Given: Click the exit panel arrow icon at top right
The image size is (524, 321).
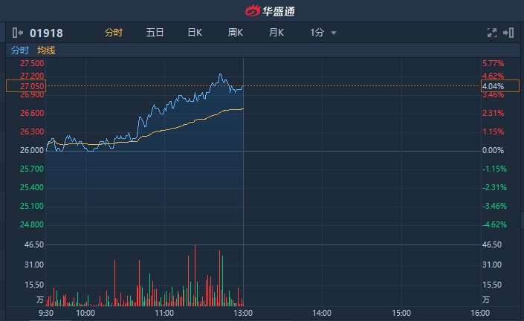Looking at the screenshot, I should [x=508, y=33].
